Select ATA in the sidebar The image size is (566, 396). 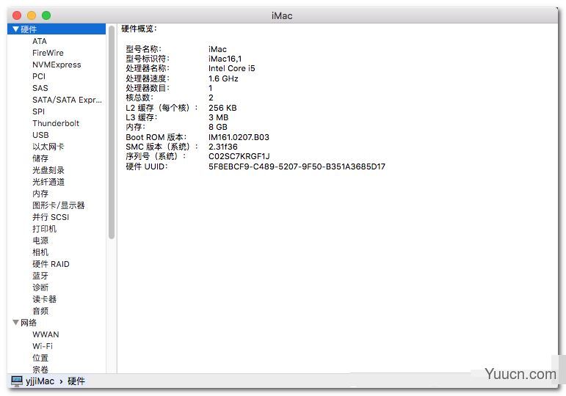(x=40, y=41)
